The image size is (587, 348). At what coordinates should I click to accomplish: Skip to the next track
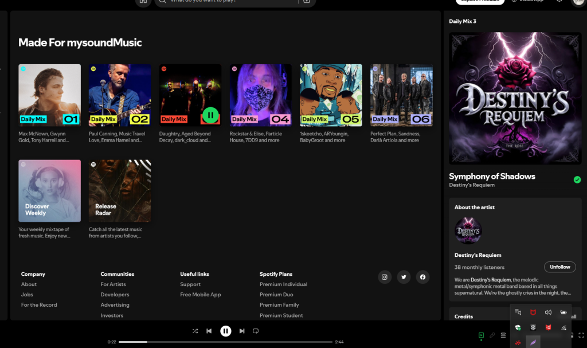(242, 331)
